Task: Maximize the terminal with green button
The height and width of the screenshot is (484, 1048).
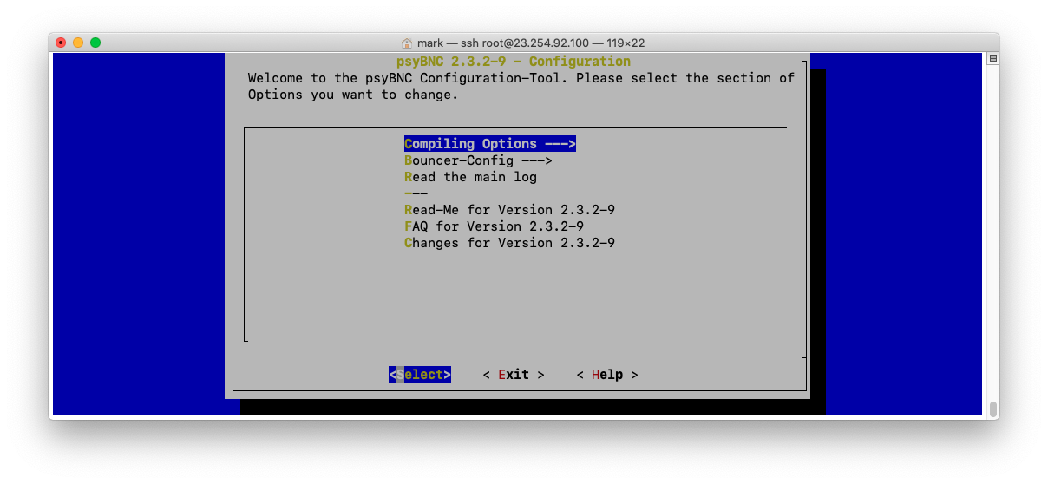Action: (95, 43)
